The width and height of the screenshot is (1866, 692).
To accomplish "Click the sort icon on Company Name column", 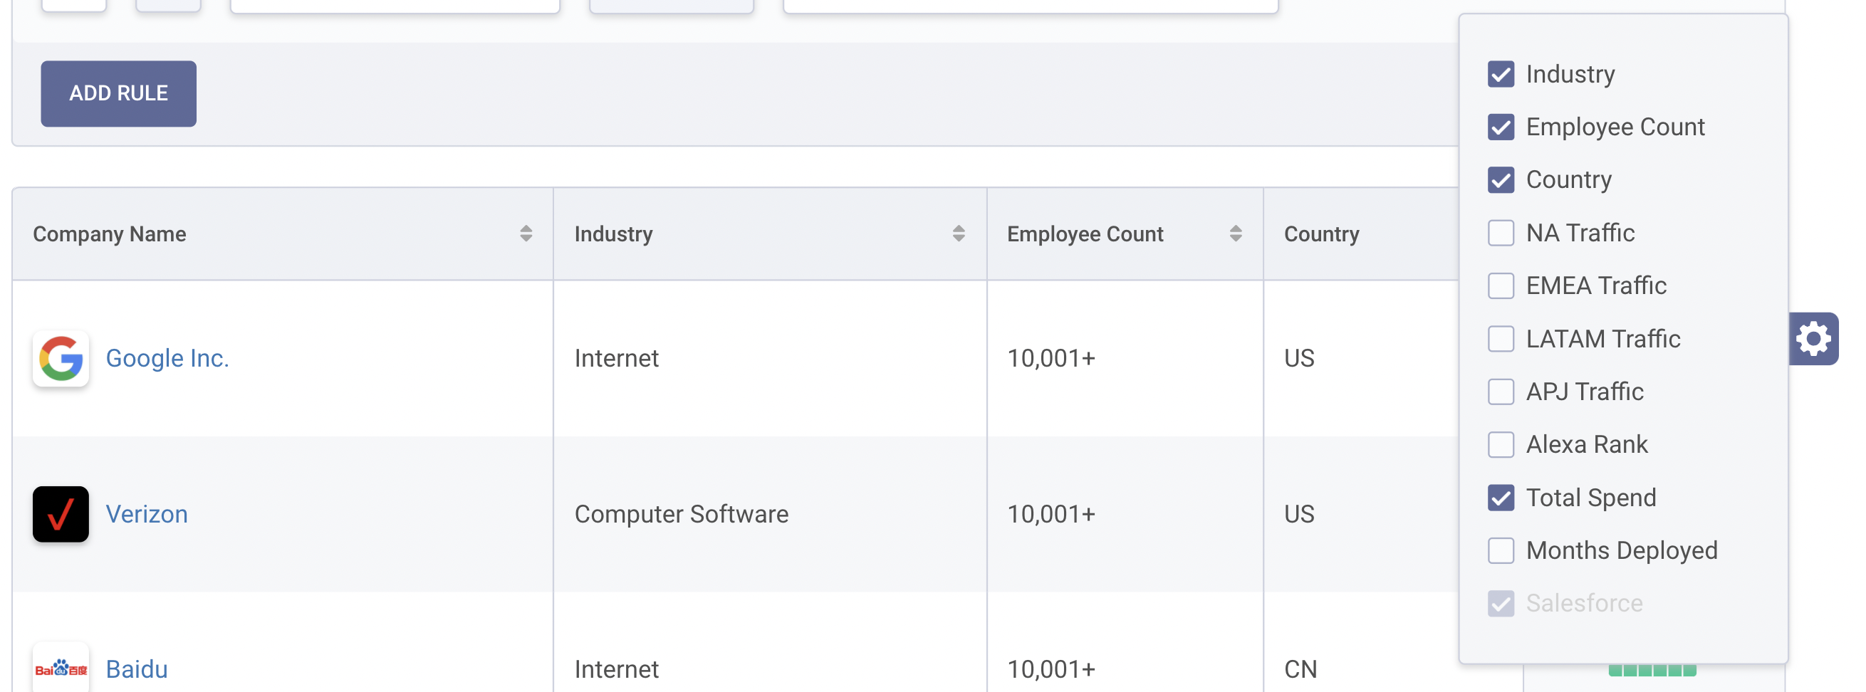I will [526, 233].
